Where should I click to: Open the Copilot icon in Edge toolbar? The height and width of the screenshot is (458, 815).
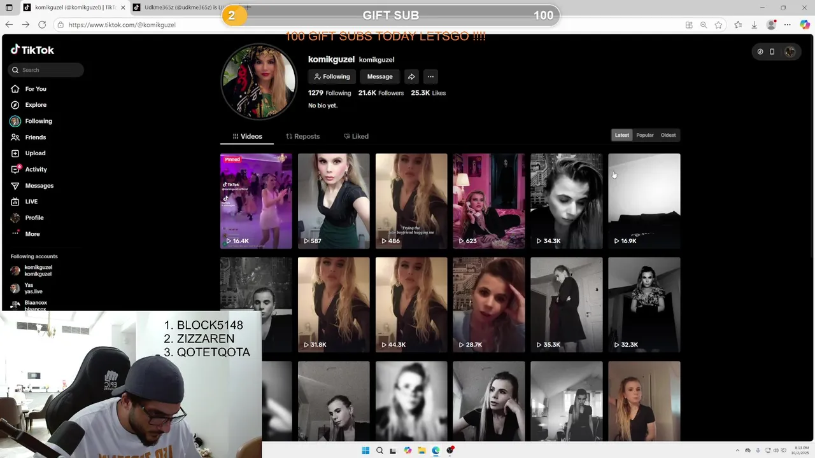point(805,25)
